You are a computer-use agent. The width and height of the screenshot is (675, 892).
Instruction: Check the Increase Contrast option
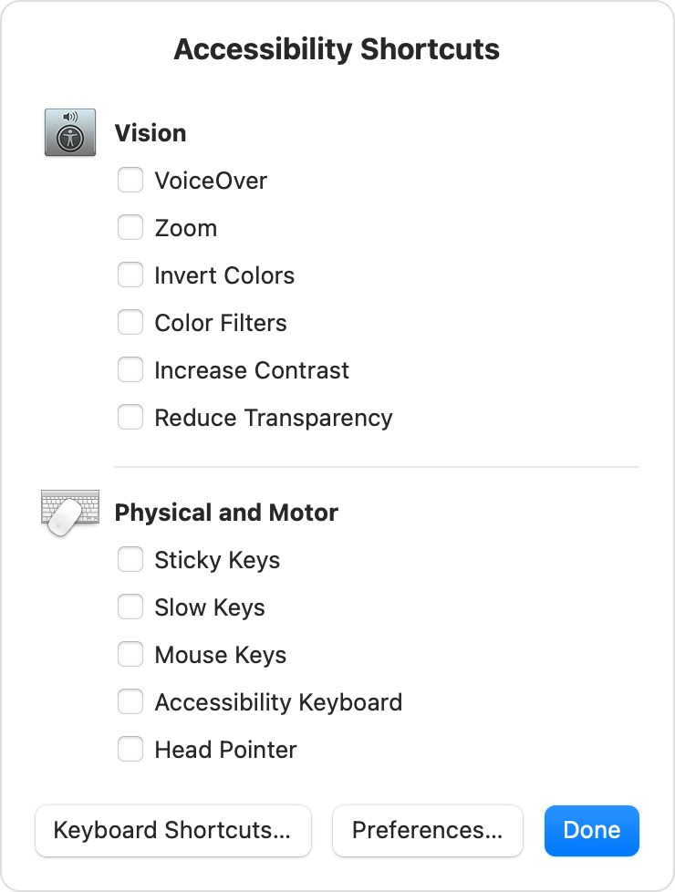(x=130, y=369)
